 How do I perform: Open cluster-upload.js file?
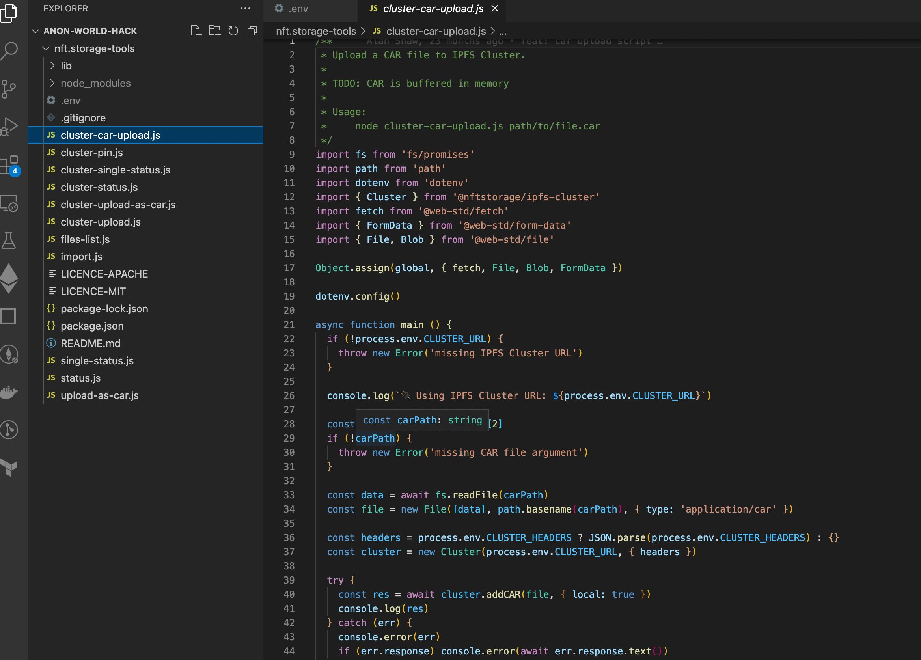pos(146,222)
